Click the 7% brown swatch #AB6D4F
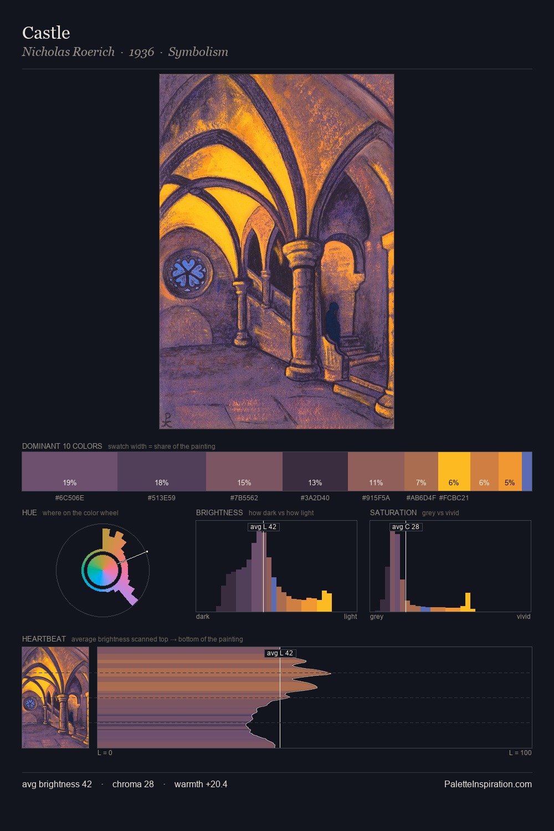The height and width of the screenshot is (831, 554). [x=421, y=471]
